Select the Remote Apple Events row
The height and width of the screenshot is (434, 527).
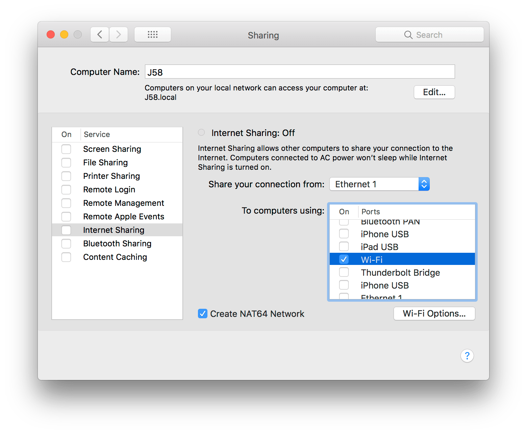tap(117, 217)
